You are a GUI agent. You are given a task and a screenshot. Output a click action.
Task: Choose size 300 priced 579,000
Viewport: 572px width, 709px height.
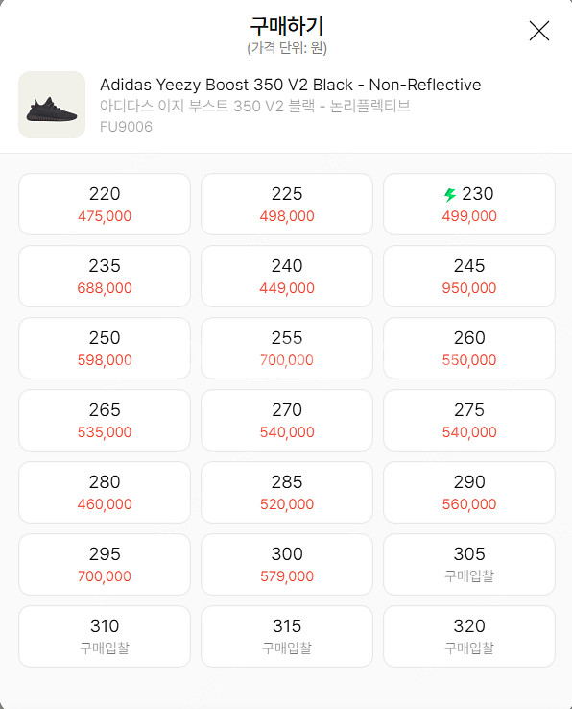click(x=287, y=564)
